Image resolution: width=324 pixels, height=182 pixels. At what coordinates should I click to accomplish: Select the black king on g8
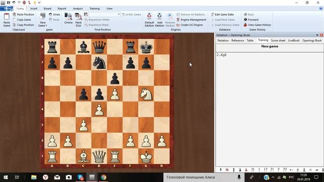(x=146, y=47)
